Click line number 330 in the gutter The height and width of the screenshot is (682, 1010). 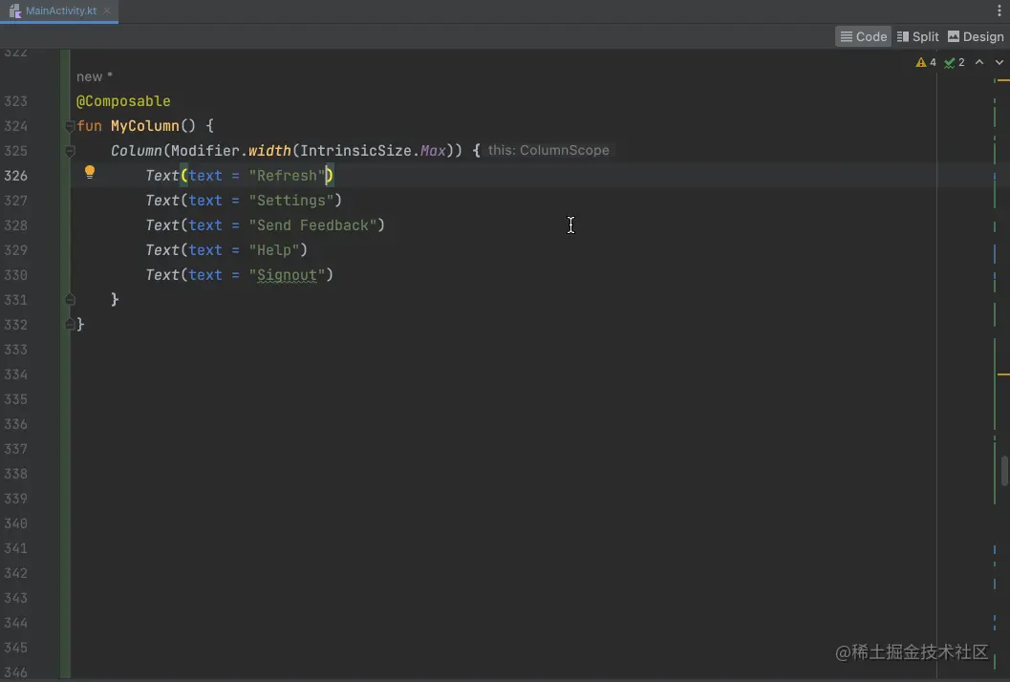click(16, 275)
